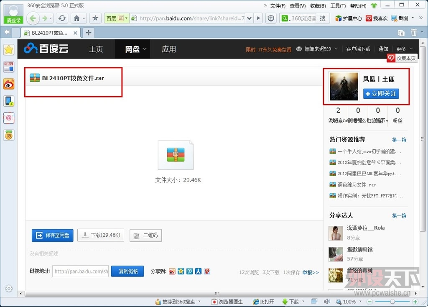Click the 截图 screenshot tool
Screen dimensions: 428x307
pyautogui.click(x=400, y=18)
